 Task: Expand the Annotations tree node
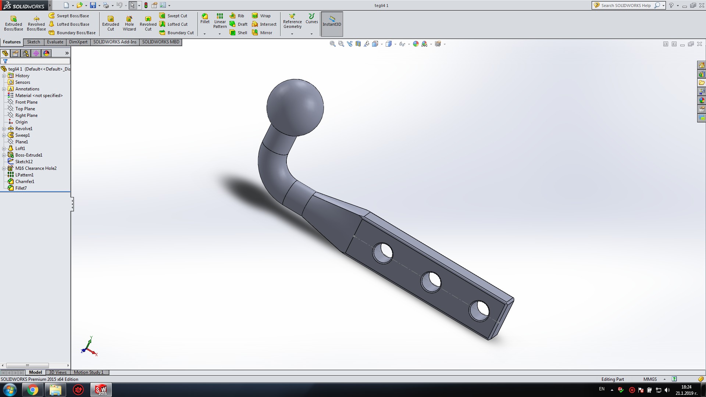point(4,89)
